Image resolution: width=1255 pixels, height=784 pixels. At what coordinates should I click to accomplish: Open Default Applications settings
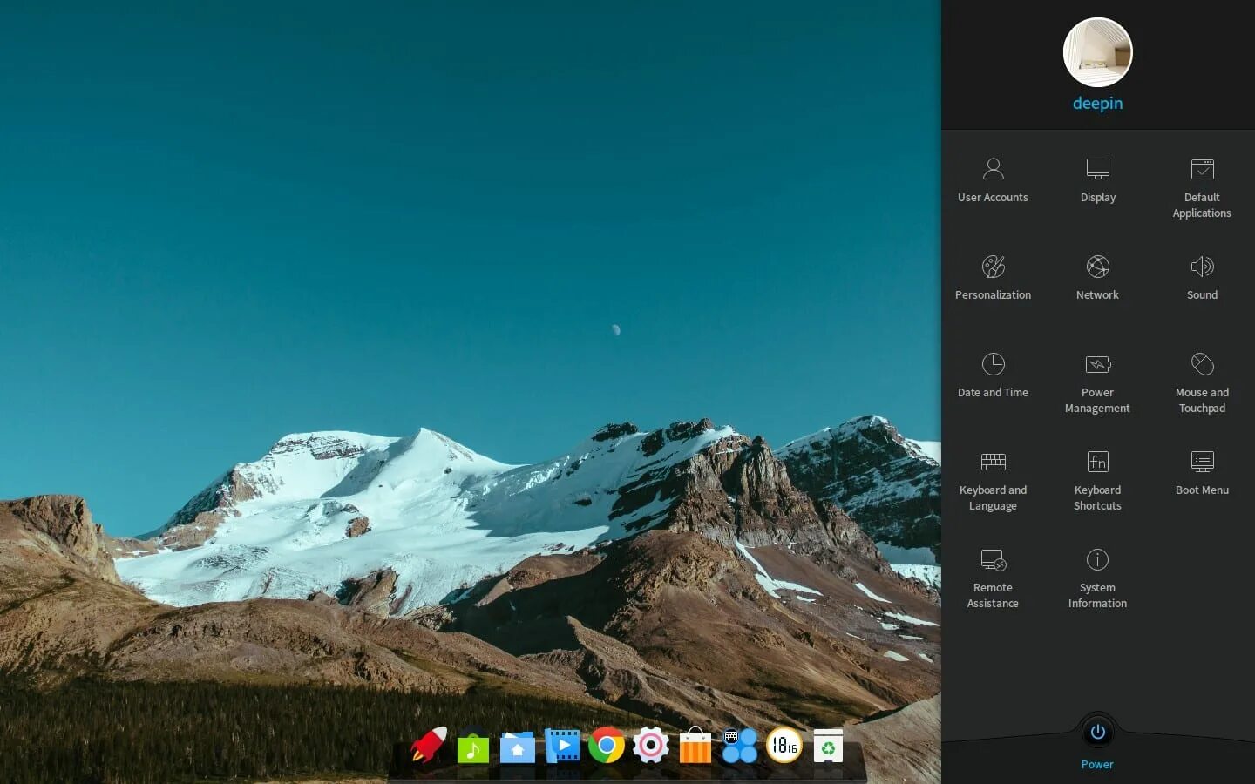coord(1202,186)
